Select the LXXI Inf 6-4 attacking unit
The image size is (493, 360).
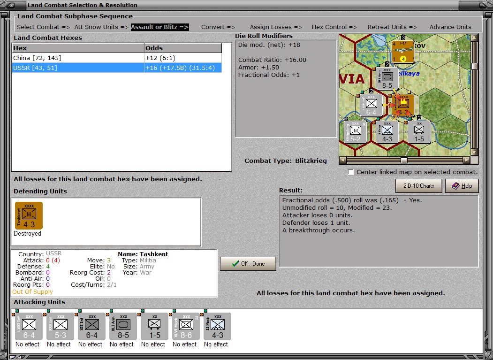point(29,326)
